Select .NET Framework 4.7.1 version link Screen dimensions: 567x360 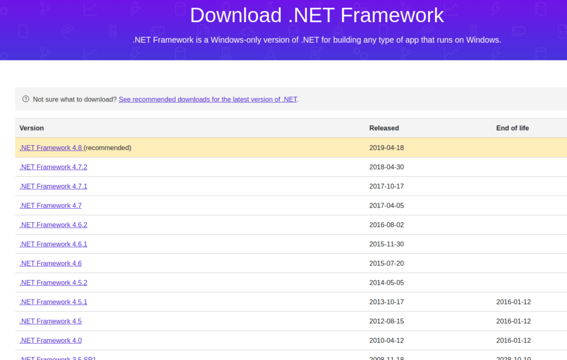point(53,187)
